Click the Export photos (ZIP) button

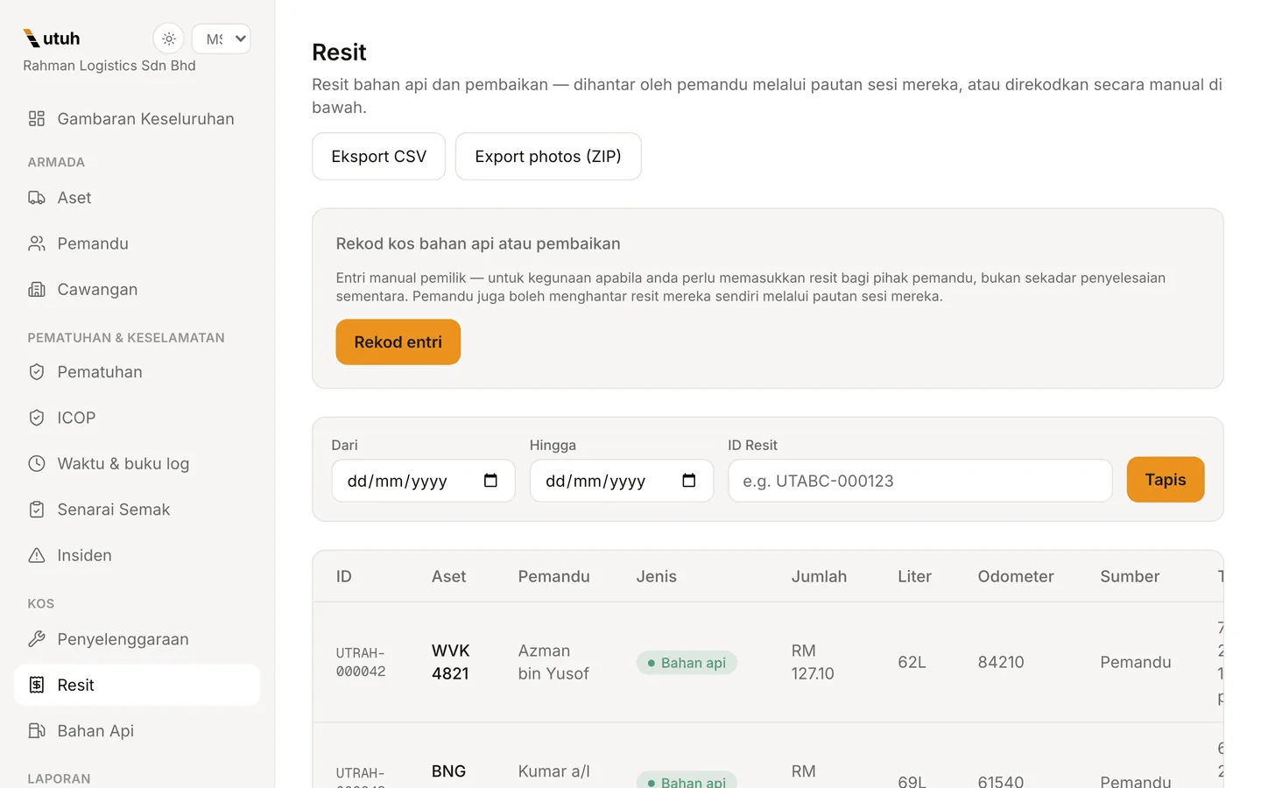pos(548,157)
